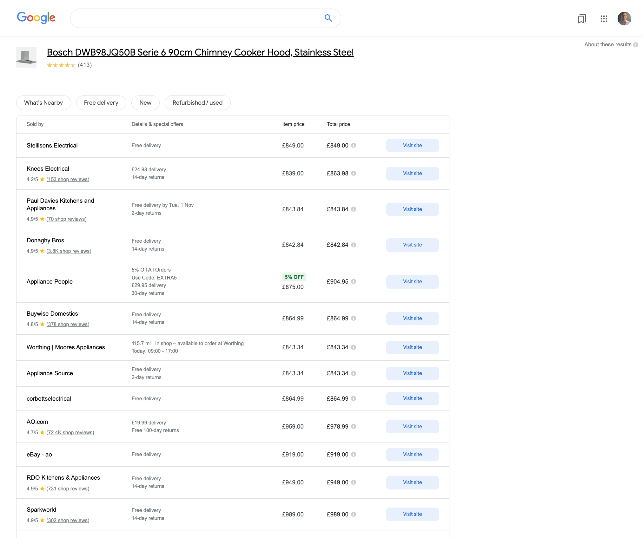Select the Refurbished / used filter chip
643x538 pixels.
click(197, 103)
